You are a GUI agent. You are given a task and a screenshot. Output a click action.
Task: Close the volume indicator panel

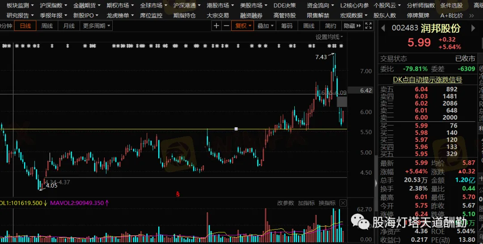343,203
